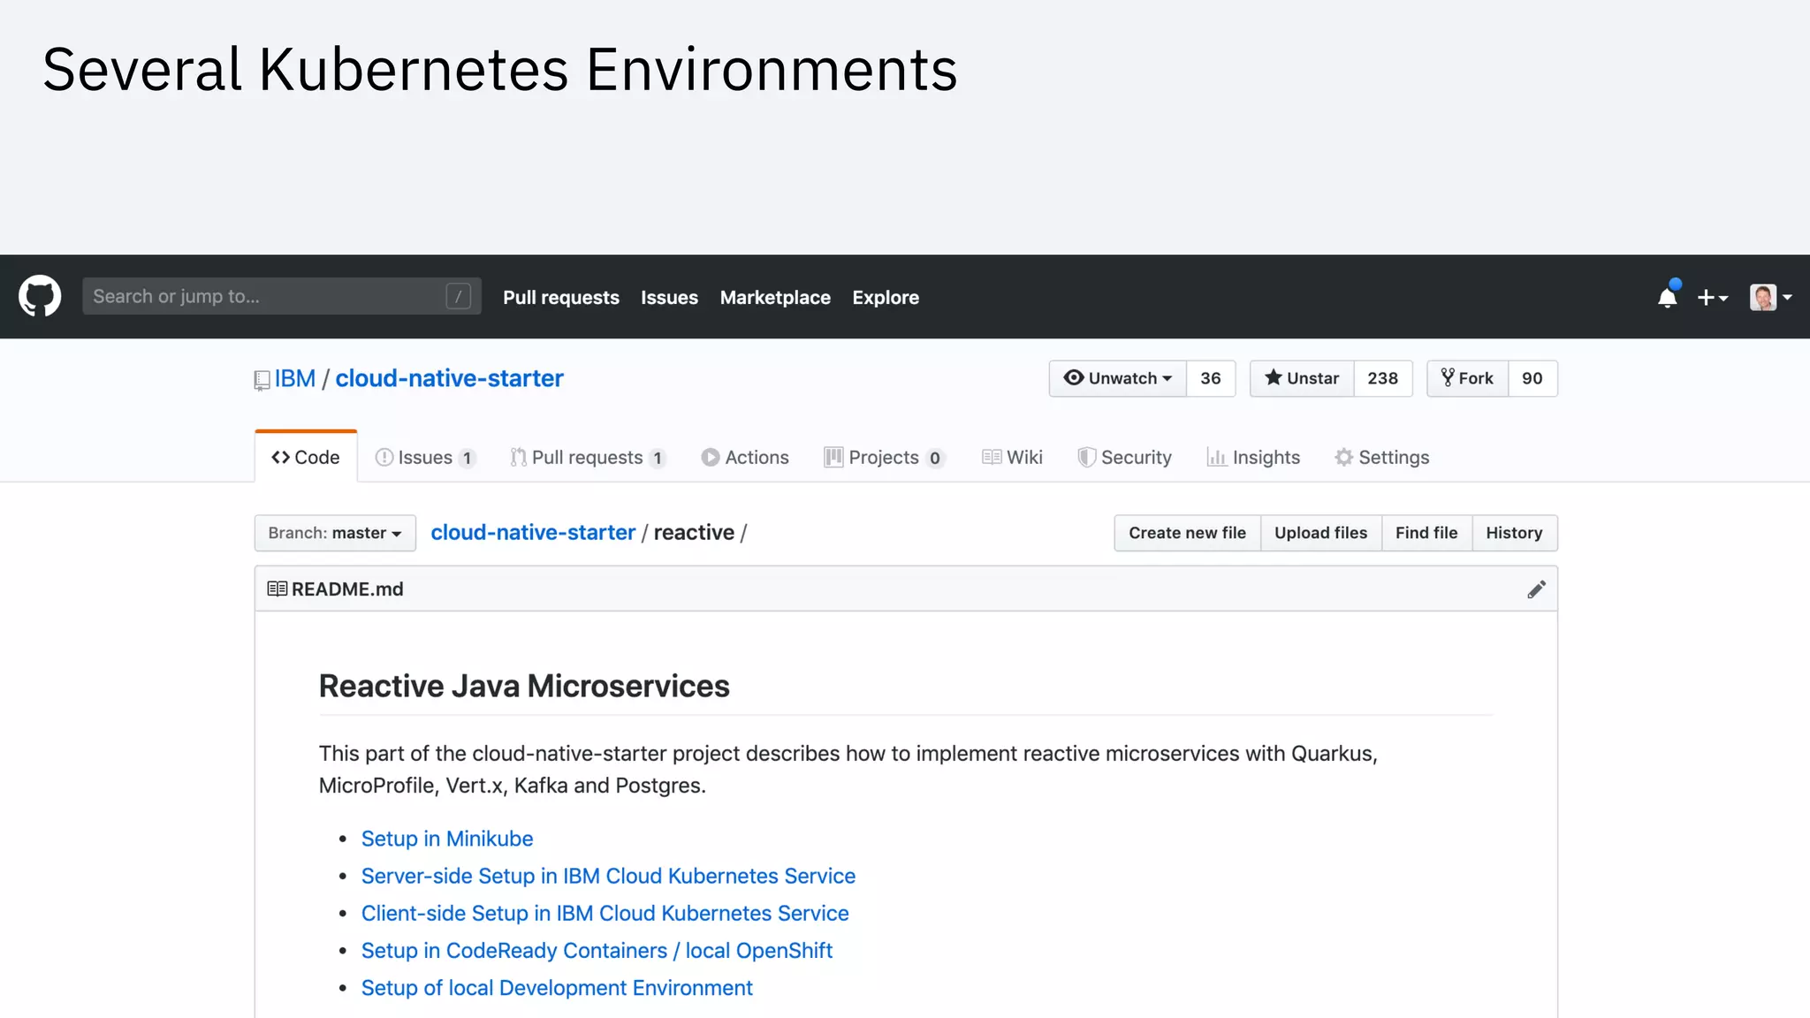Open the plus create-new menu

click(1712, 297)
